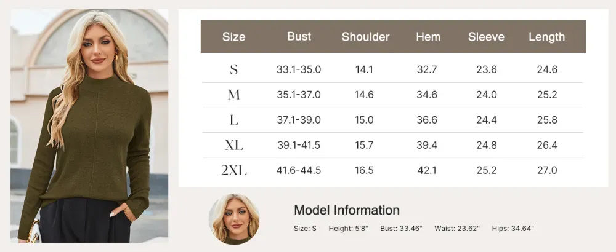
Task: Click the large model photo in olive sweater
Action: pos(89,126)
